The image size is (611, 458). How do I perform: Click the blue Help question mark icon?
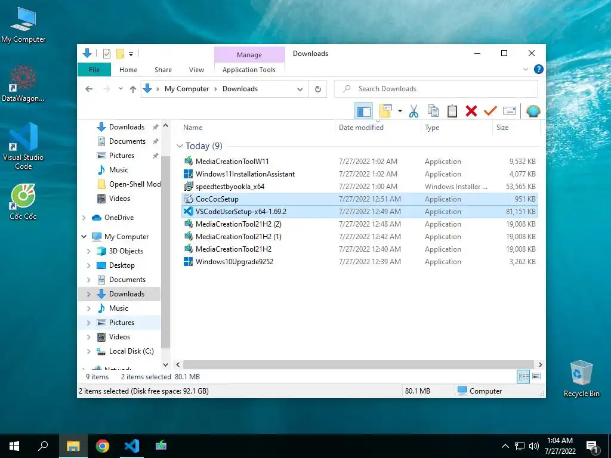coord(539,69)
